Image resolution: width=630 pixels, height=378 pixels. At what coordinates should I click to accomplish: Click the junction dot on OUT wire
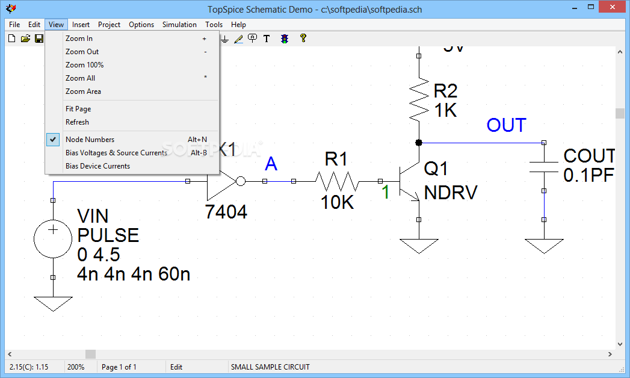(419, 143)
